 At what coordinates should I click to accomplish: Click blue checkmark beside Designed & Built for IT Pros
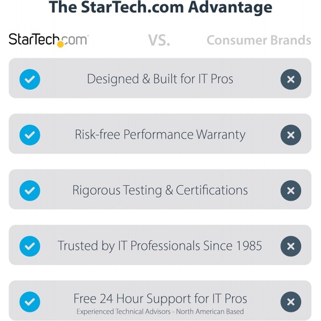click(x=30, y=79)
